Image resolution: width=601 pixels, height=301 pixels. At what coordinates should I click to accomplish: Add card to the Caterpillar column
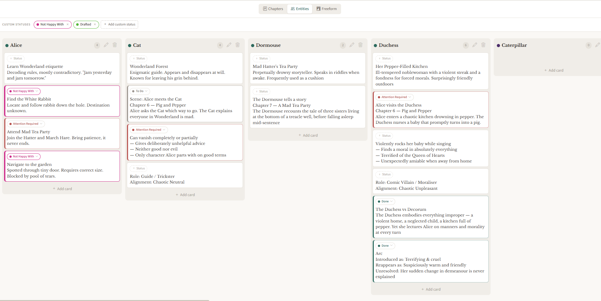[x=554, y=70]
